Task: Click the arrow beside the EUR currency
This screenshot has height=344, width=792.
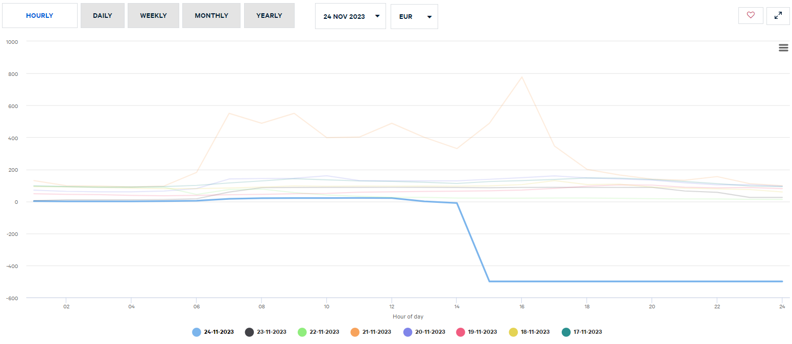Action: click(429, 17)
